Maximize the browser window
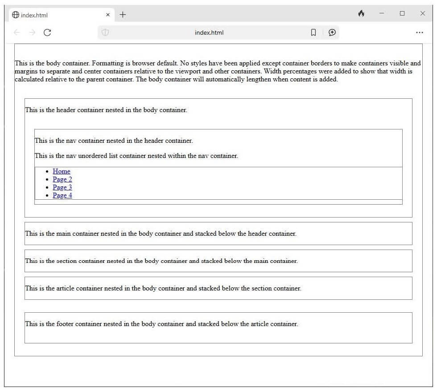 [x=402, y=14]
